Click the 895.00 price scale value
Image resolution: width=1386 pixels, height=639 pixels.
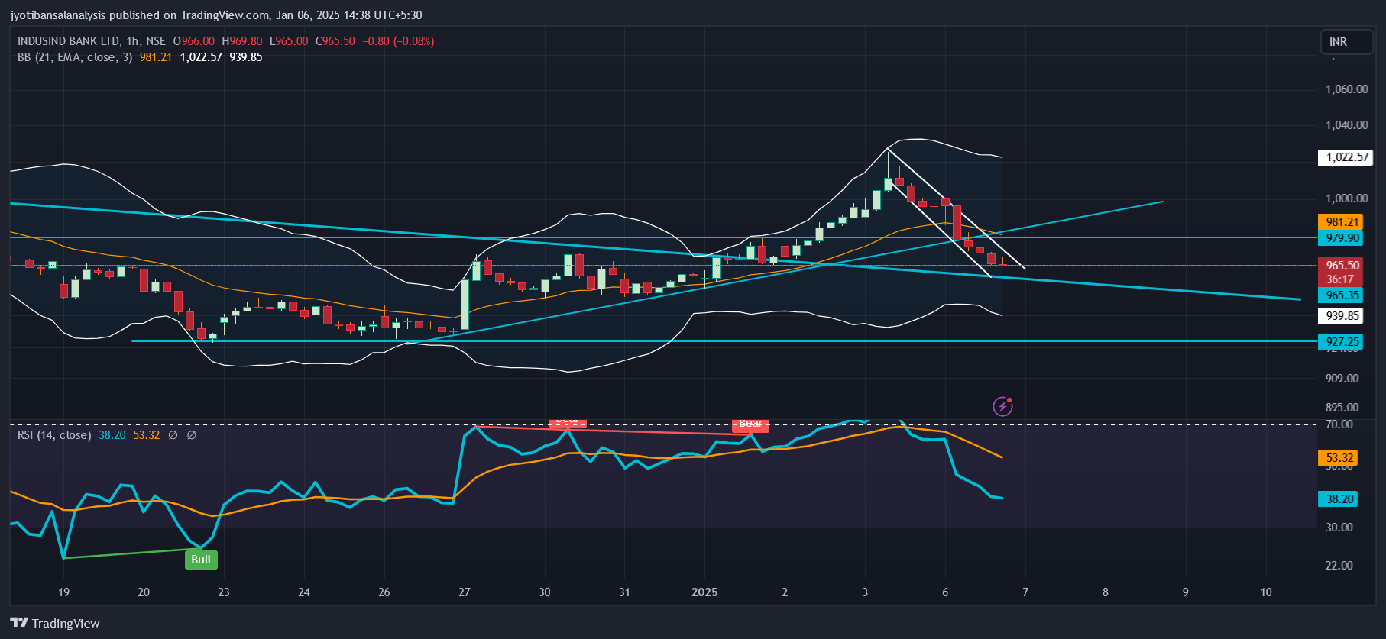pos(1342,408)
